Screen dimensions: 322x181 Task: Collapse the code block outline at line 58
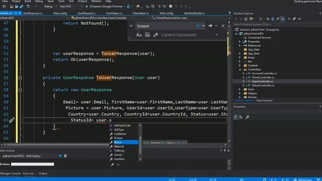(x=20, y=90)
